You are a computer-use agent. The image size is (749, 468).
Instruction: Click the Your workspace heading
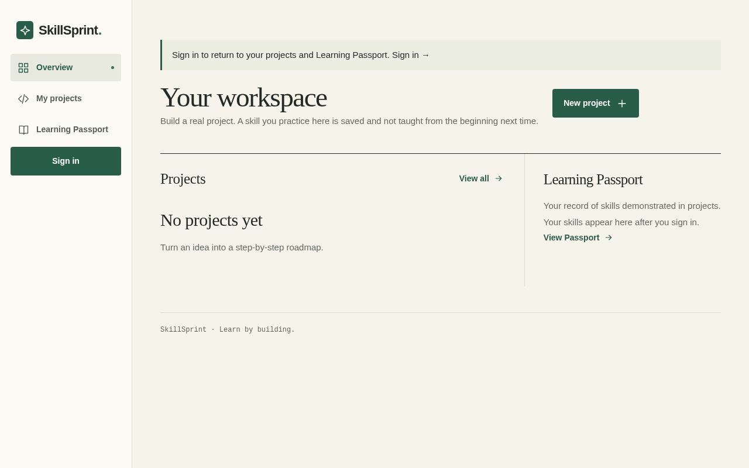click(243, 97)
